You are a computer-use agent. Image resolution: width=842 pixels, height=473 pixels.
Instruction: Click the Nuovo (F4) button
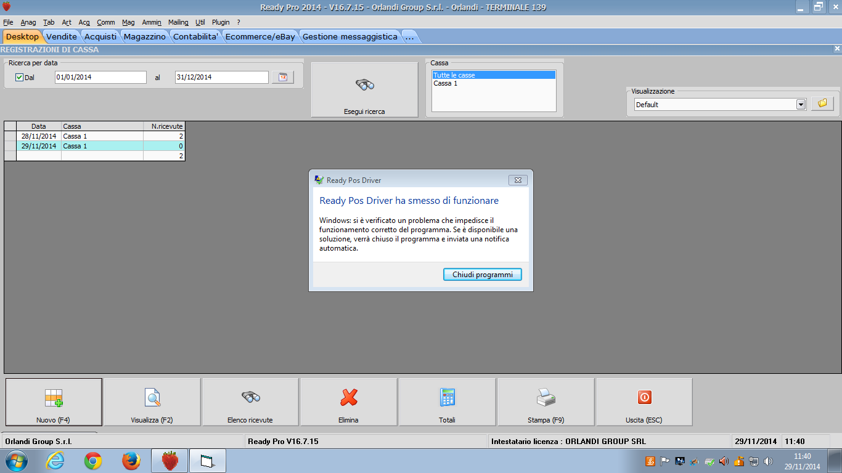click(54, 402)
